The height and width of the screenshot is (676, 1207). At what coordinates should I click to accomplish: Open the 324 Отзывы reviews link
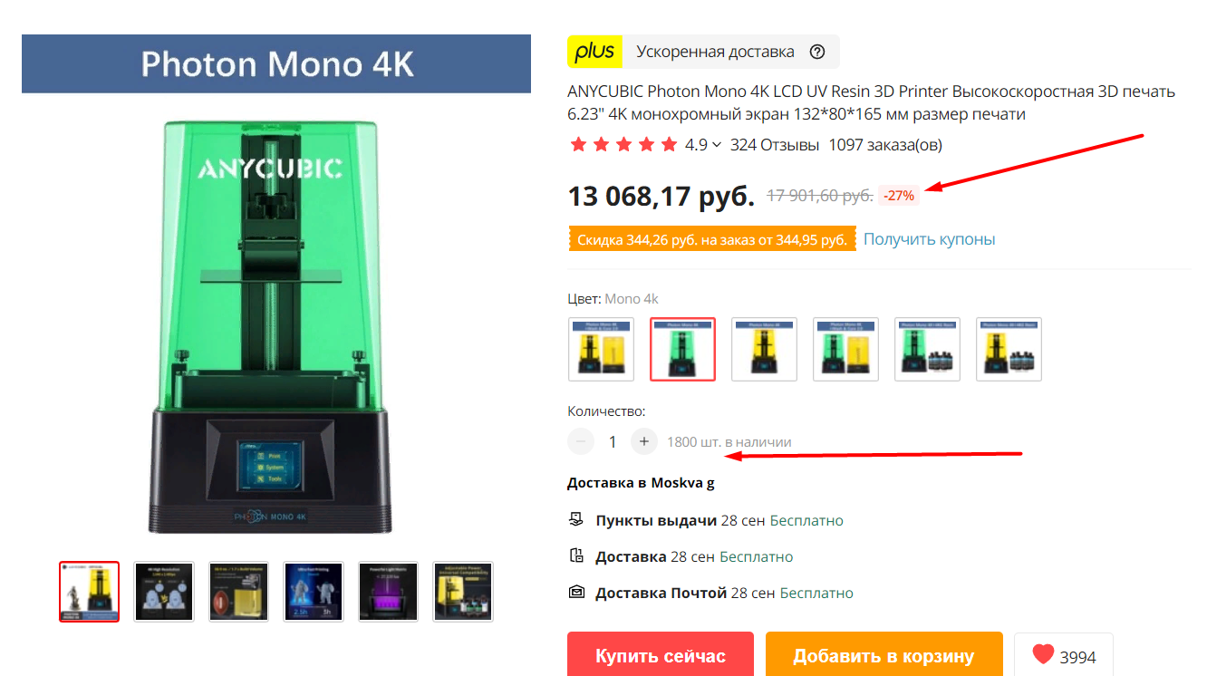(775, 145)
